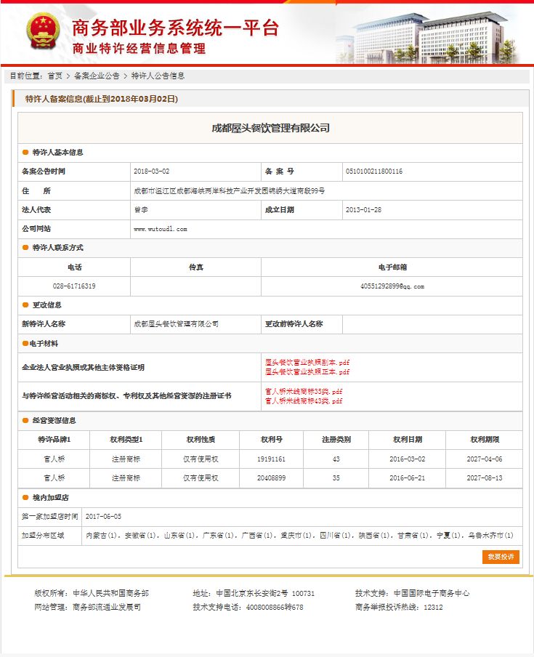
Task: Click the national emblem logo
Action: [x=43, y=32]
